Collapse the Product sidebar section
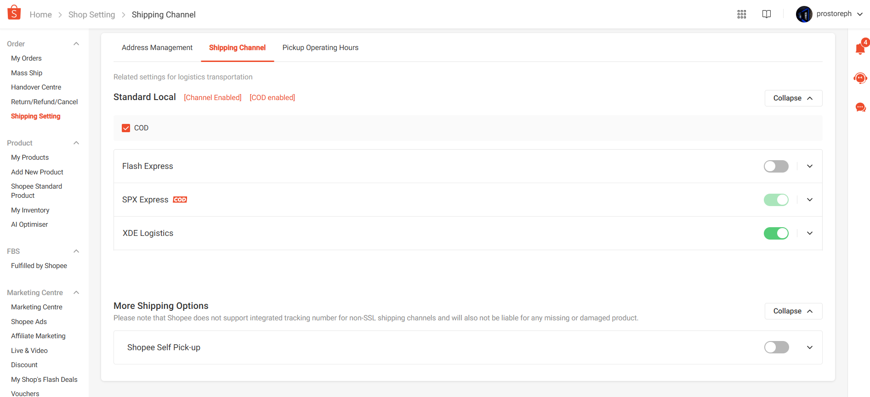Screen dimensions: 870x397 (x=76, y=143)
